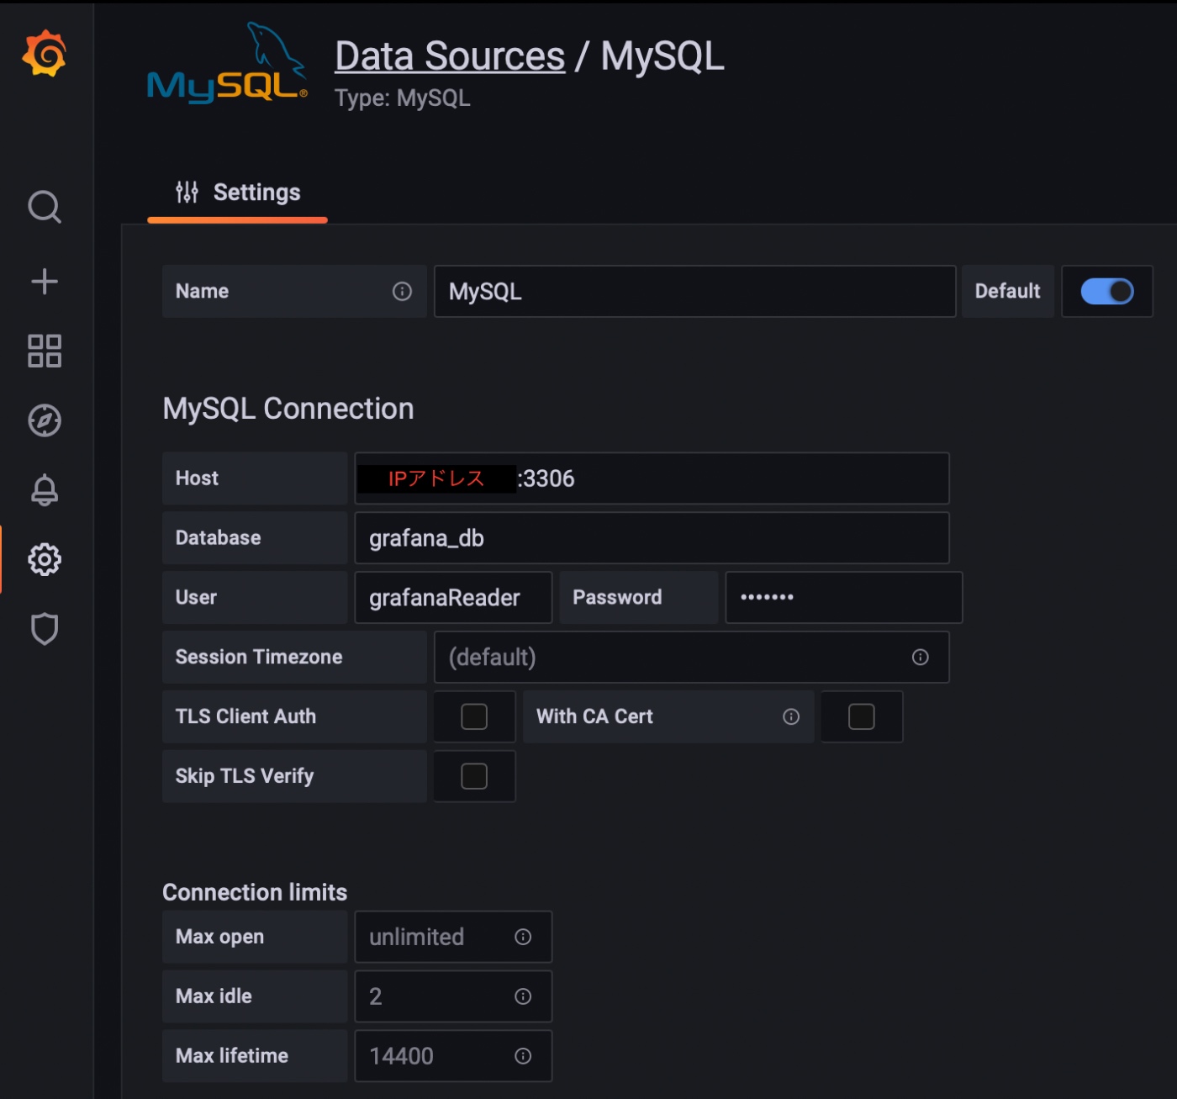Image resolution: width=1177 pixels, height=1099 pixels.
Task: Click info icon in Session Timezone field
Action: [921, 657]
